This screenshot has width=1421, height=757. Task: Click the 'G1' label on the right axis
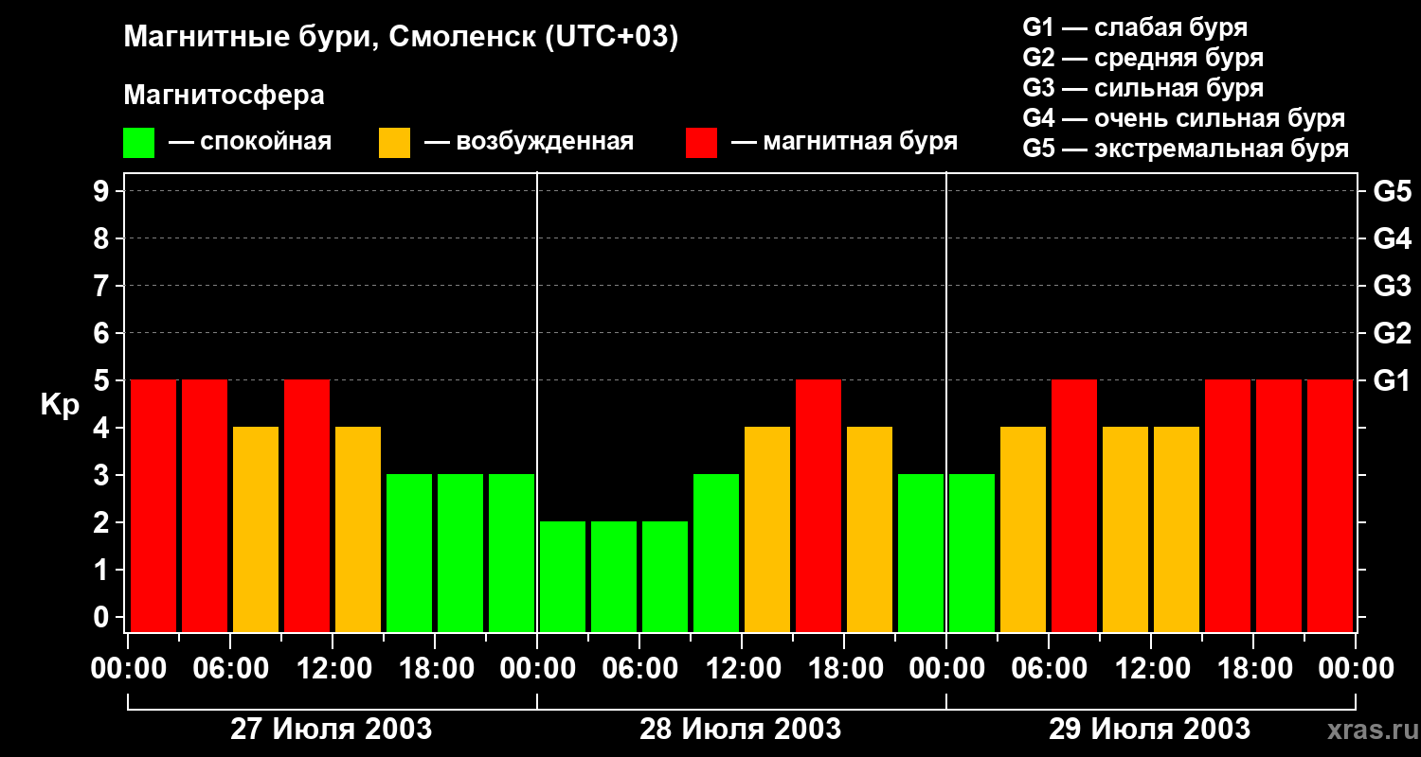1392,380
